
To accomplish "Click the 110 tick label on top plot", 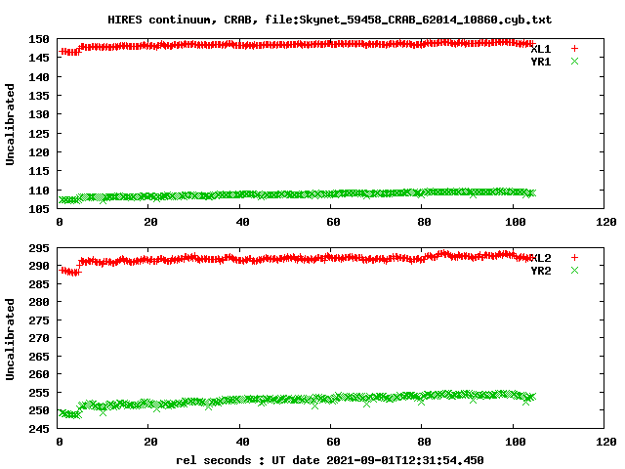I will 39,191.
